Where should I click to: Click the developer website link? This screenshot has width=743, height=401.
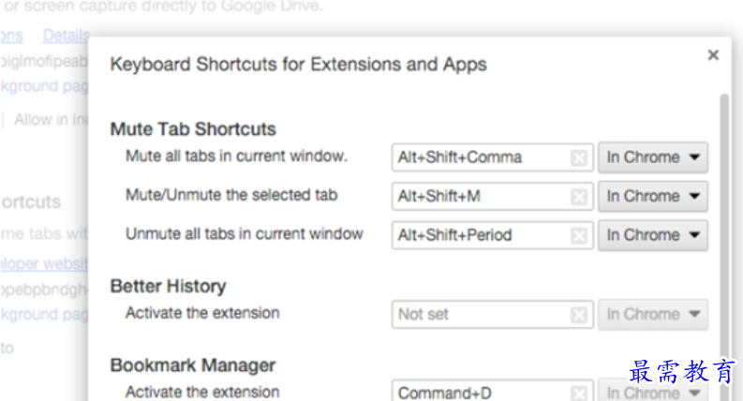44,263
